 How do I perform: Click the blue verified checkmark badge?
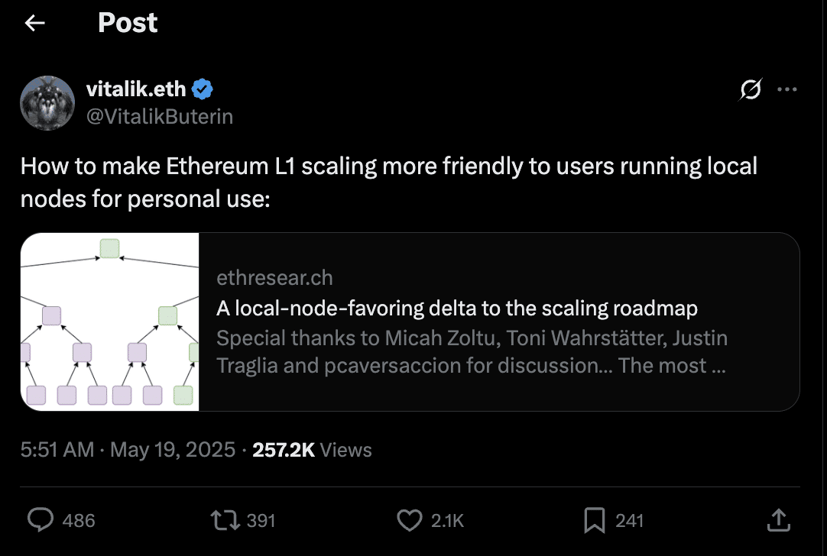point(203,89)
